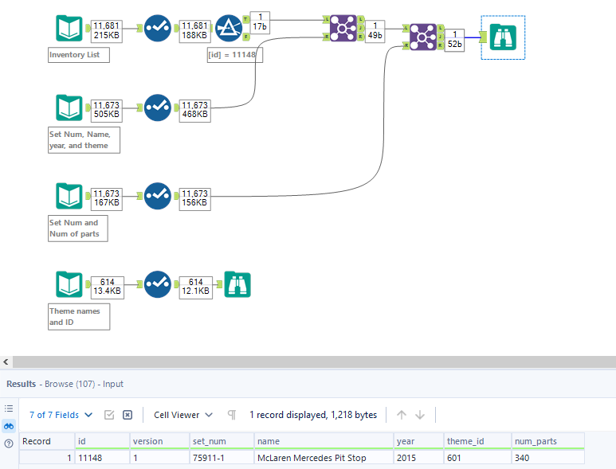Viewport: 616px width, 469px height.
Task: Select the Browse tool after the 614 record Select
Action: (237, 284)
